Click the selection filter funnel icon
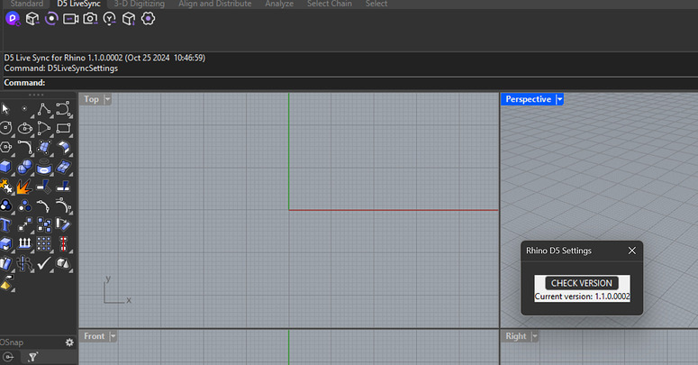Screen dimensions: 698x365 pos(32,357)
